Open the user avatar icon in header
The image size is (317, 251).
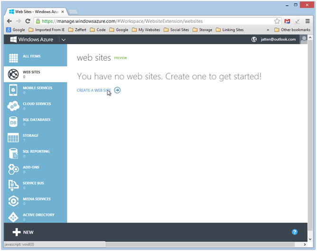[303, 39]
